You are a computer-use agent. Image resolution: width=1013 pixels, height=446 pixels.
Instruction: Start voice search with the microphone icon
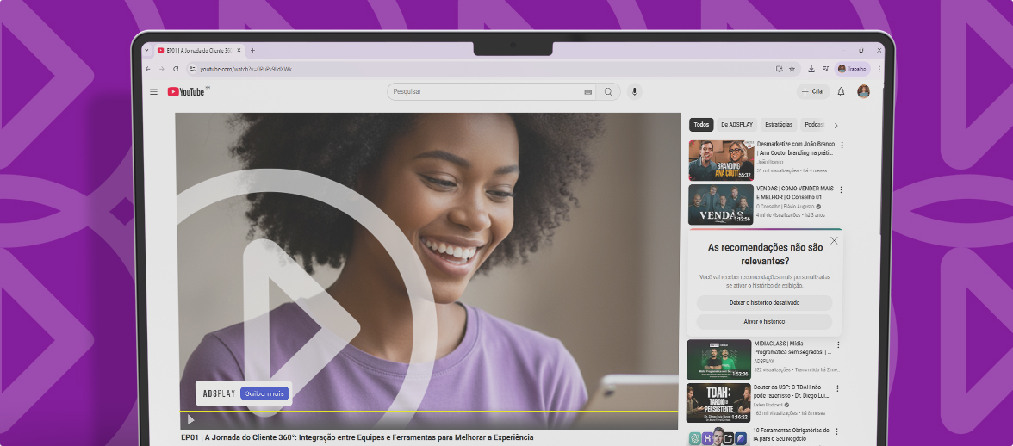pyautogui.click(x=635, y=92)
